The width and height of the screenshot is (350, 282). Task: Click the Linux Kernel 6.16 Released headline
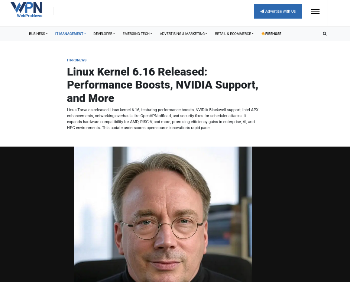(x=162, y=85)
